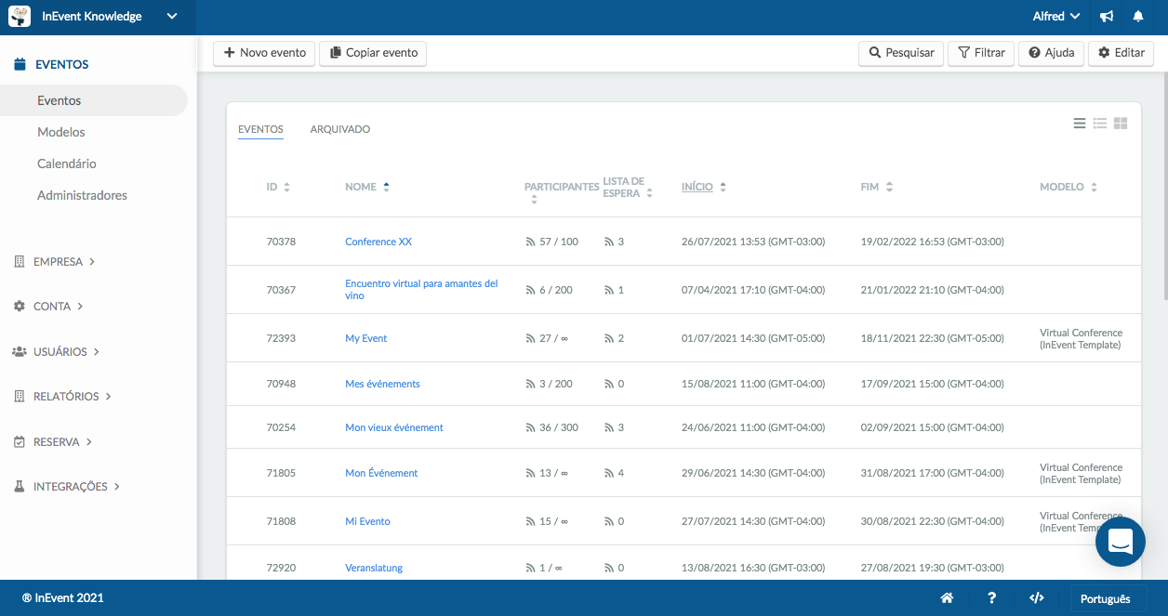Click the Novo evento button
Viewport: 1168px width, 616px height.
pyautogui.click(x=264, y=53)
